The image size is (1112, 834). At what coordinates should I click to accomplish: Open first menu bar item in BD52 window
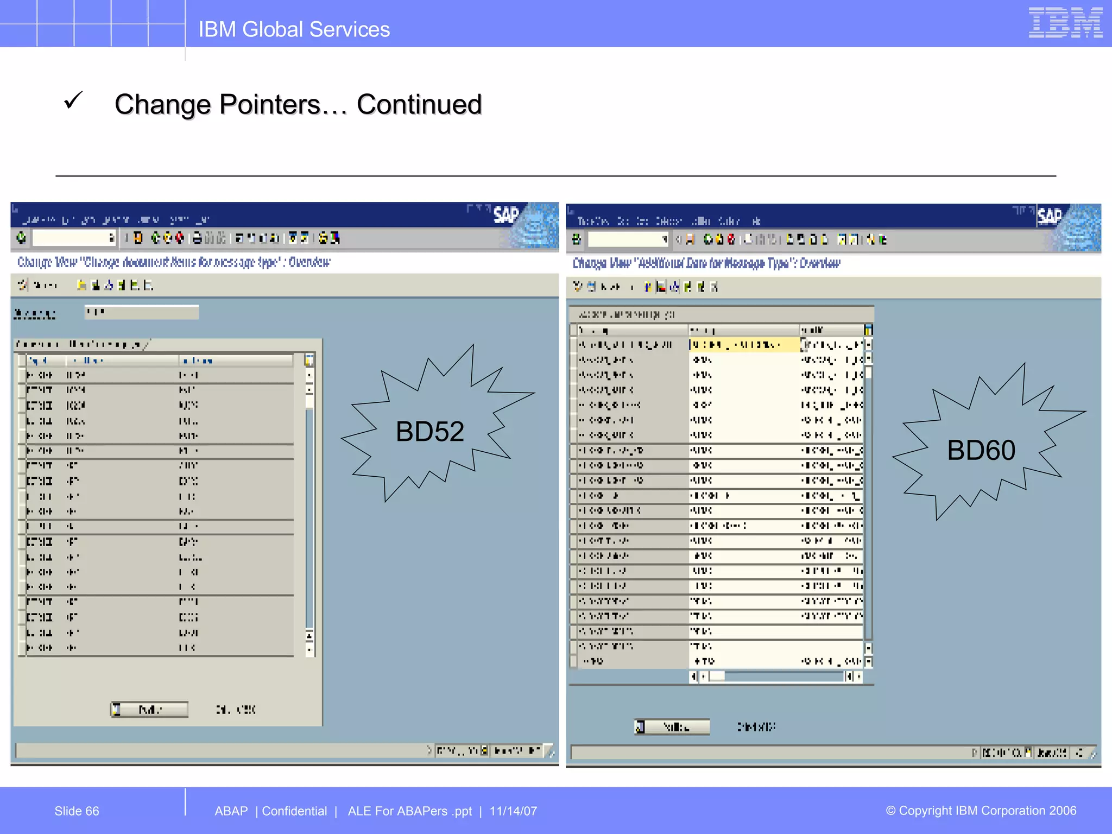[x=39, y=220]
